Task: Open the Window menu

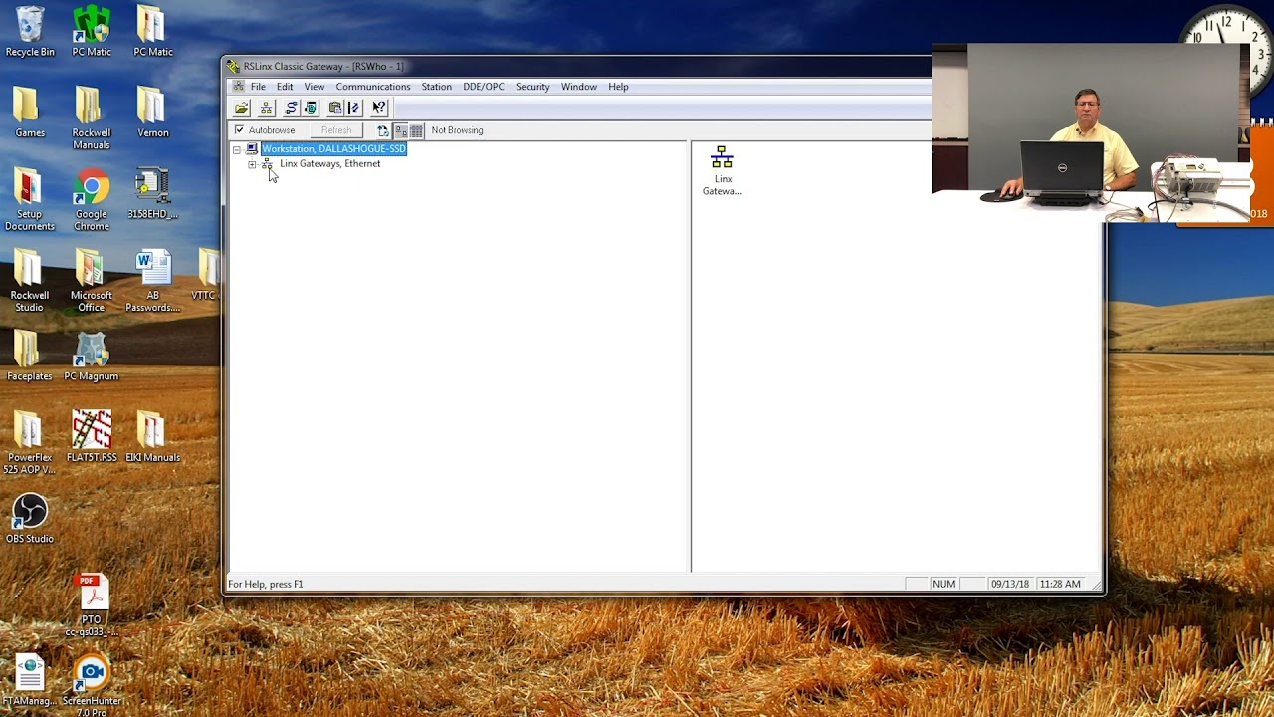Action: point(579,87)
